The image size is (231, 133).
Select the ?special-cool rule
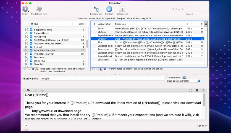147,46
